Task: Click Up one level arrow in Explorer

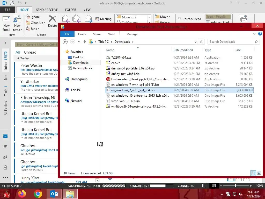Action: pyautogui.click(x=85, y=42)
